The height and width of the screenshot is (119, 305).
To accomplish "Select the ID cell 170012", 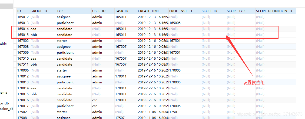I will click(x=23, y=76).
